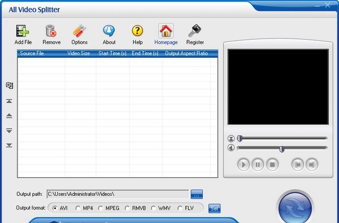Screen dimensions: 339x223
Task: Click the Output path text field
Action: click(x=118, y=194)
